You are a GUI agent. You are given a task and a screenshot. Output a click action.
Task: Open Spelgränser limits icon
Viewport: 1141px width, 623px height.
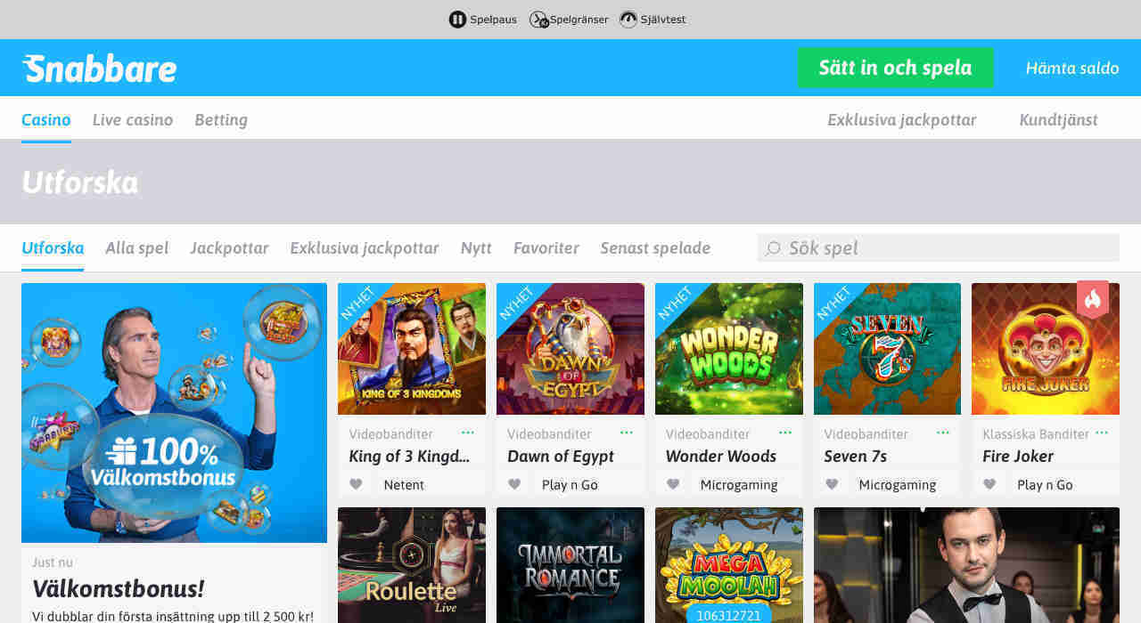click(538, 20)
